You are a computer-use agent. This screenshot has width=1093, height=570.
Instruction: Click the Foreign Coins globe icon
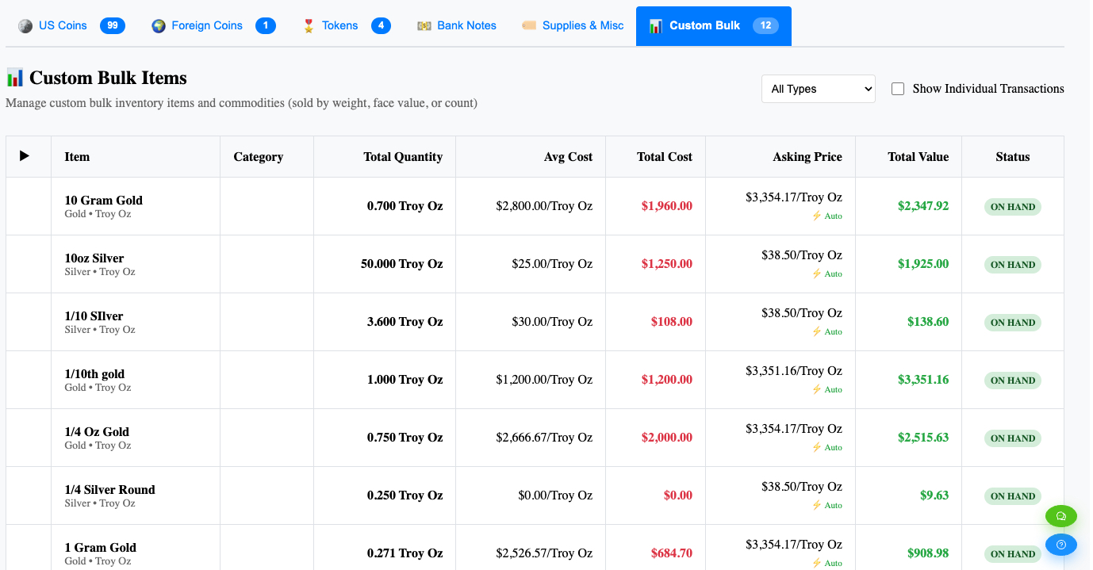coord(159,25)
